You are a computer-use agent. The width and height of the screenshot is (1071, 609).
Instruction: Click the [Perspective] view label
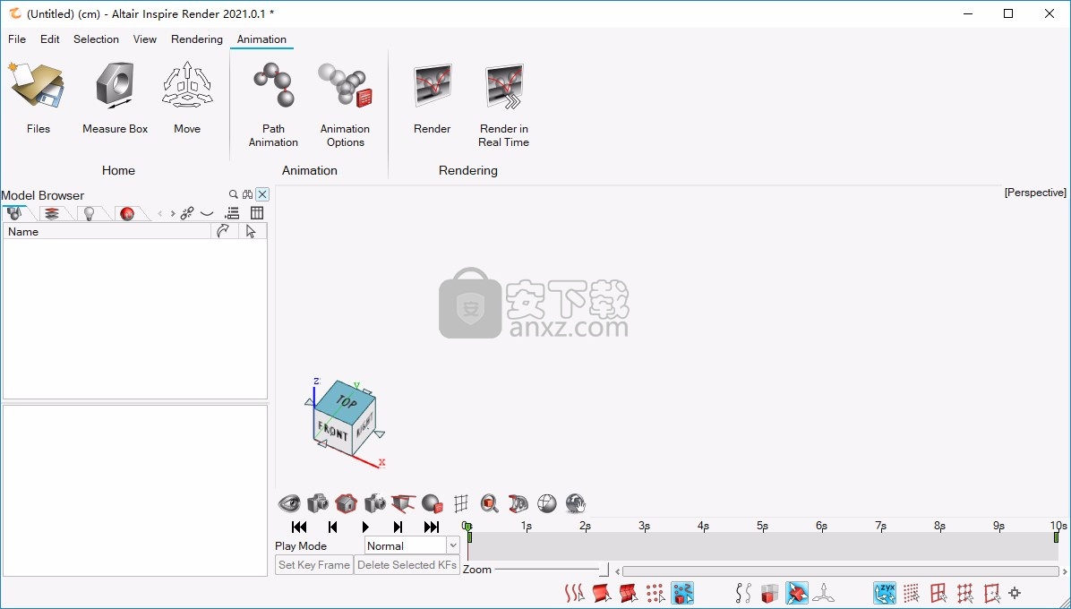1035,193
